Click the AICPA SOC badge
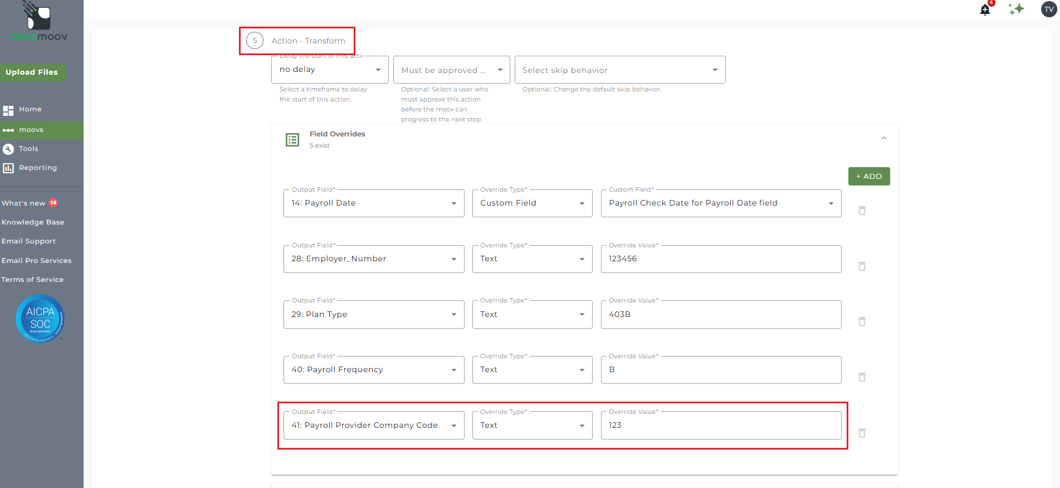 [x=40, y=319]
